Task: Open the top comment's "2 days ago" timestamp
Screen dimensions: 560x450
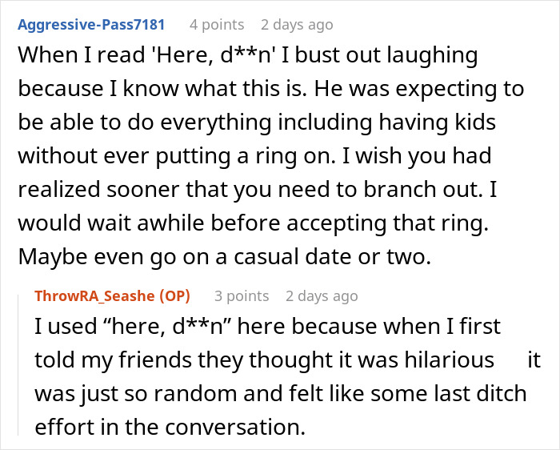Action: (x=297, y=25)
